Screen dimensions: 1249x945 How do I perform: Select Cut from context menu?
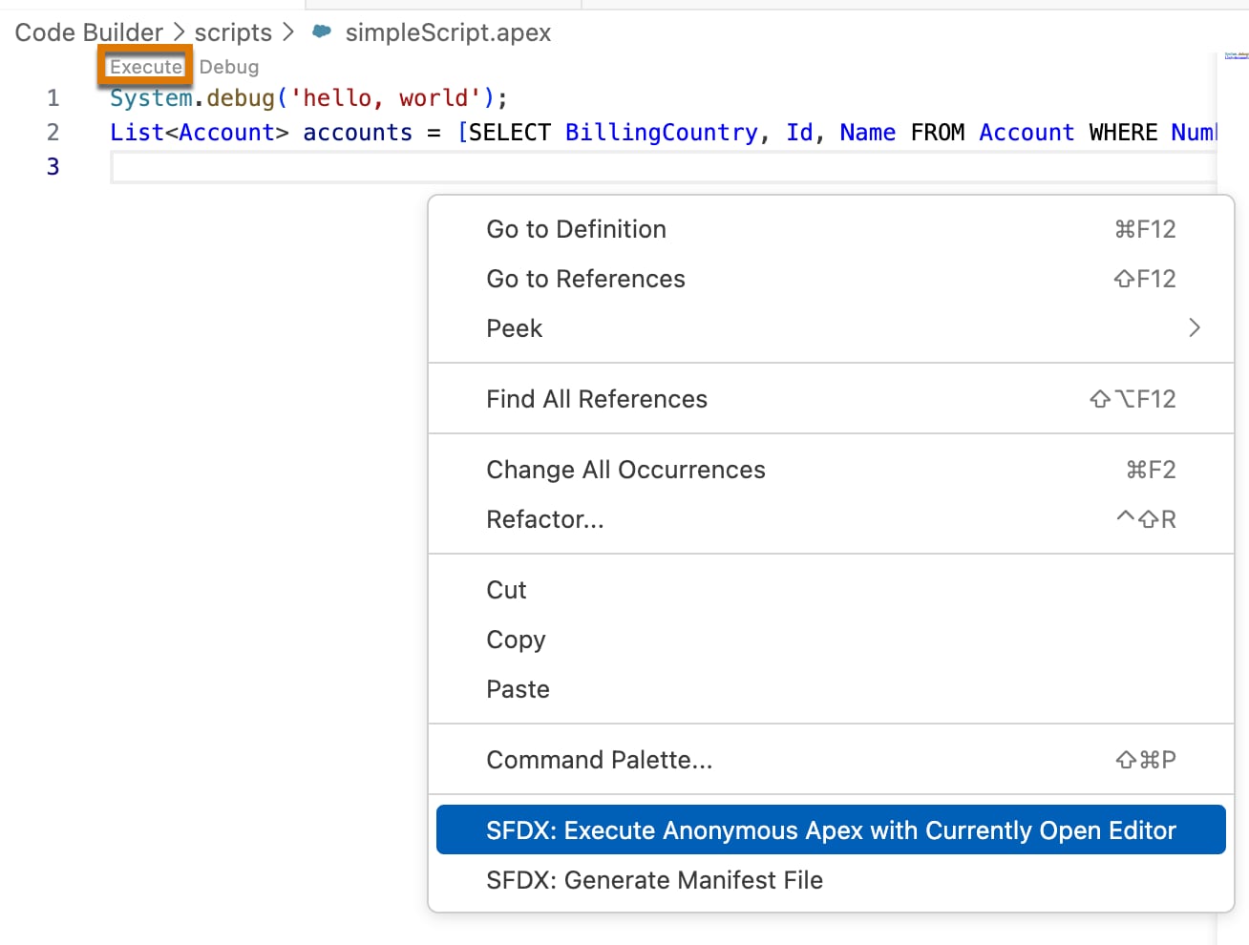[831, 590]
